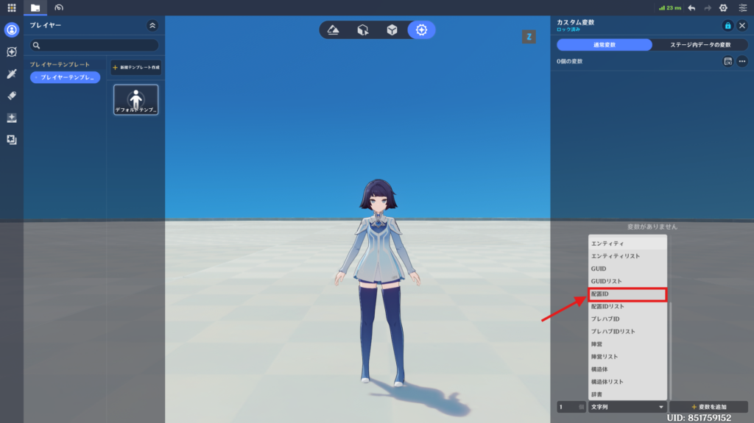The width and height of the screenshot is (754, 423).
Task: Select the gear system mode icon
Action: point(421,30)
